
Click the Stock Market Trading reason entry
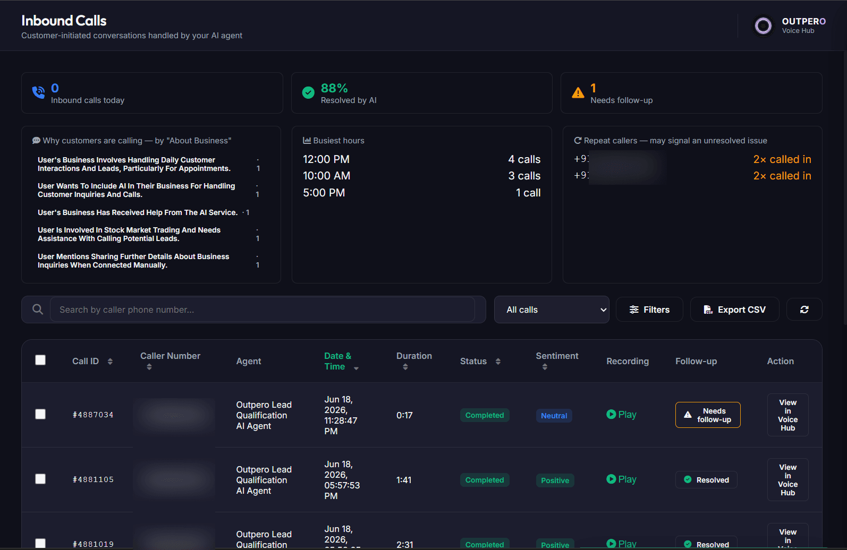pyautogui.click(x=149, y=234)
